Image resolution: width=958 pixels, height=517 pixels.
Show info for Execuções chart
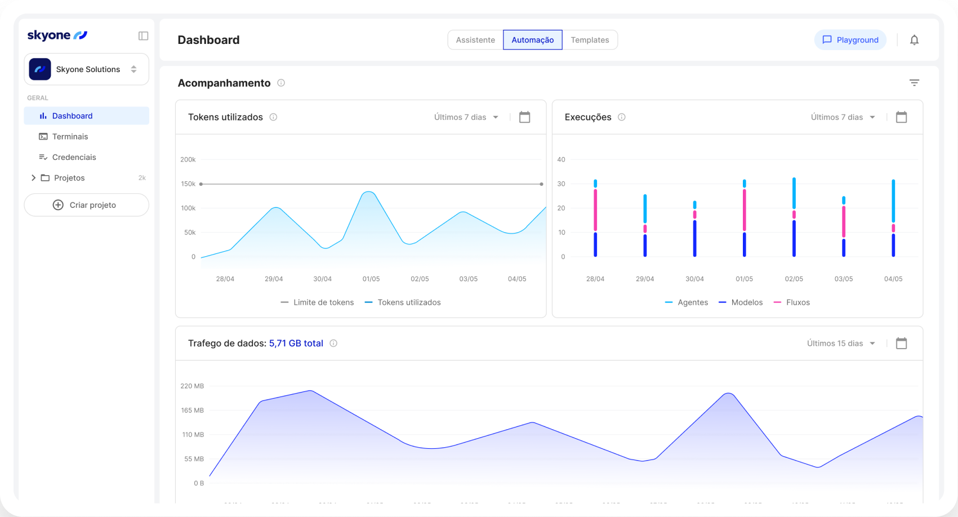pyautogui.click(x=622, y=117)
